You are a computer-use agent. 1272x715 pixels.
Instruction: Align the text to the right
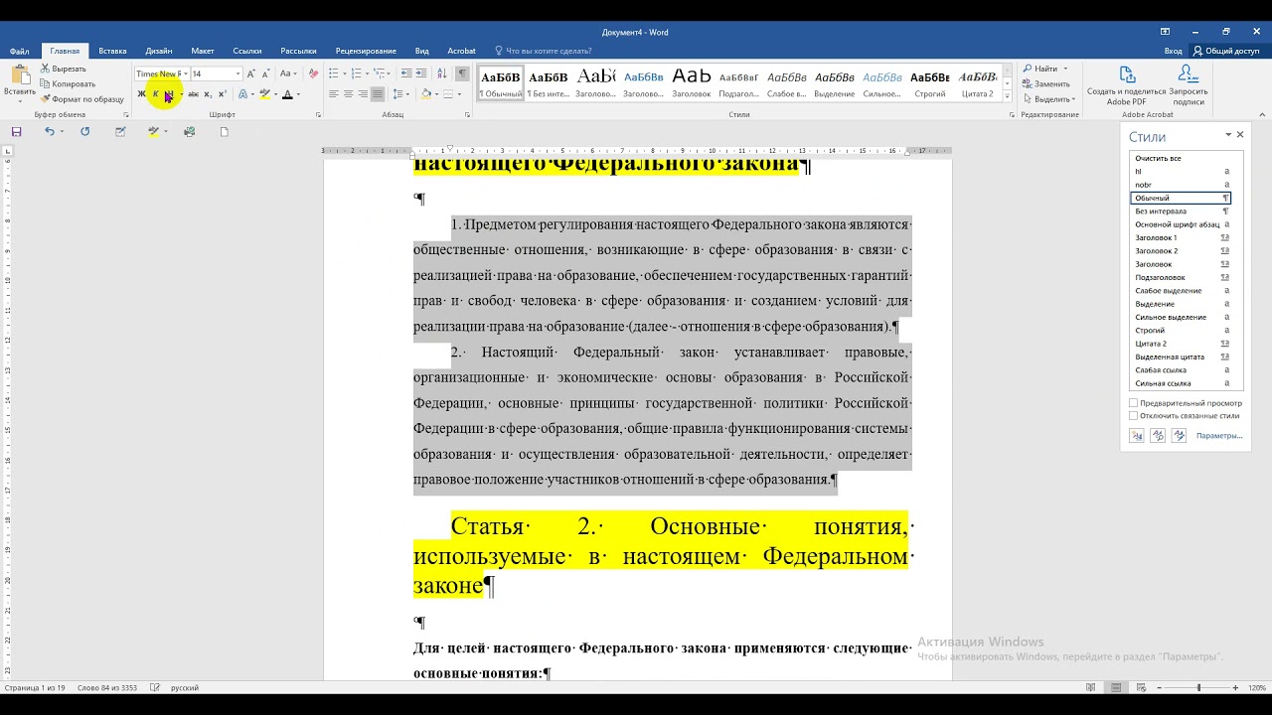click(x=363, y=94)
